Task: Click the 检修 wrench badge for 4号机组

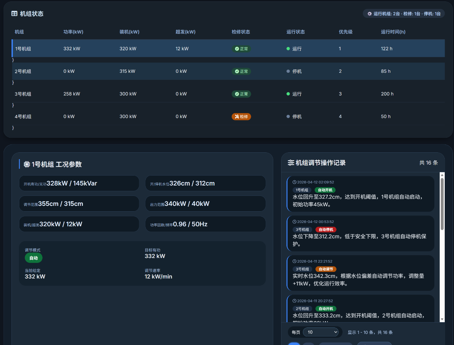Action: (241, 117)
